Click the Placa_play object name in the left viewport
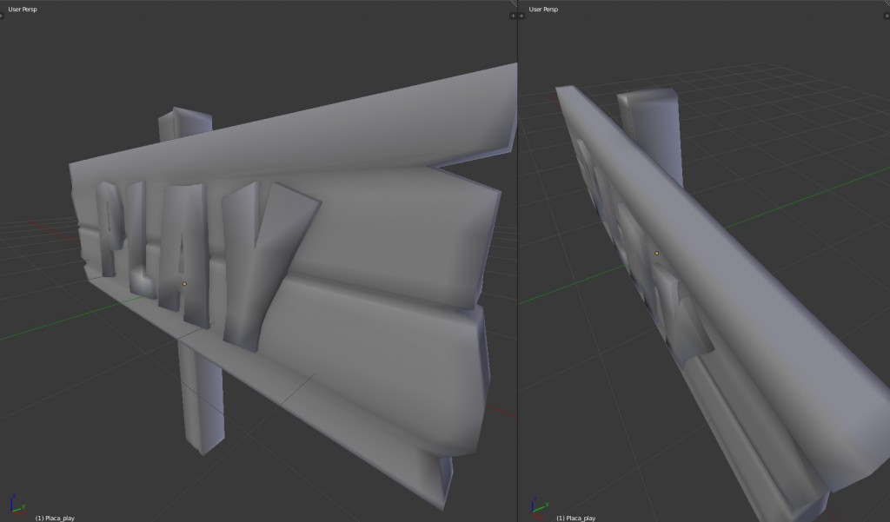The height and width of the screenshot is (522, 890). 54,518
